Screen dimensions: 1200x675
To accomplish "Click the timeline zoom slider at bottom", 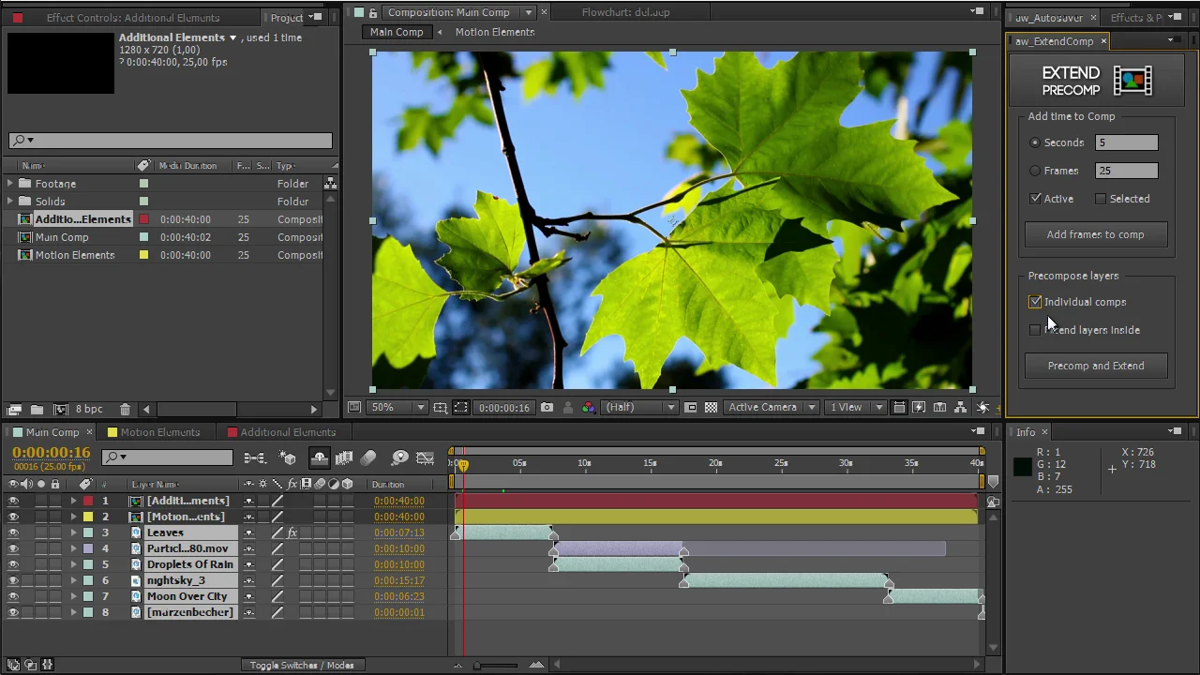I will tap(497, 666).
